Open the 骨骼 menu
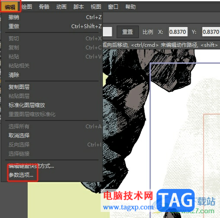Screen dimensions: 220x218 [x=44, y=7]
